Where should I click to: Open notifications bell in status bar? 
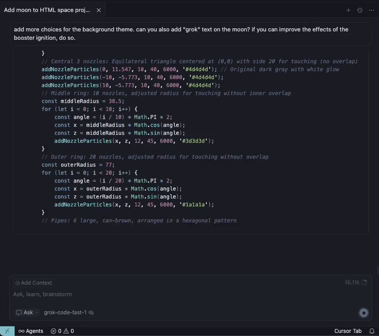tap(372, 331)
